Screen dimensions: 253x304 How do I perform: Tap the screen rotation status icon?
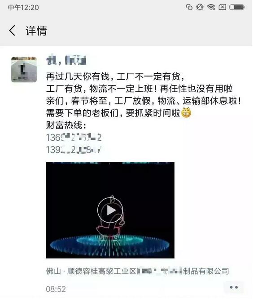[189, 7]
